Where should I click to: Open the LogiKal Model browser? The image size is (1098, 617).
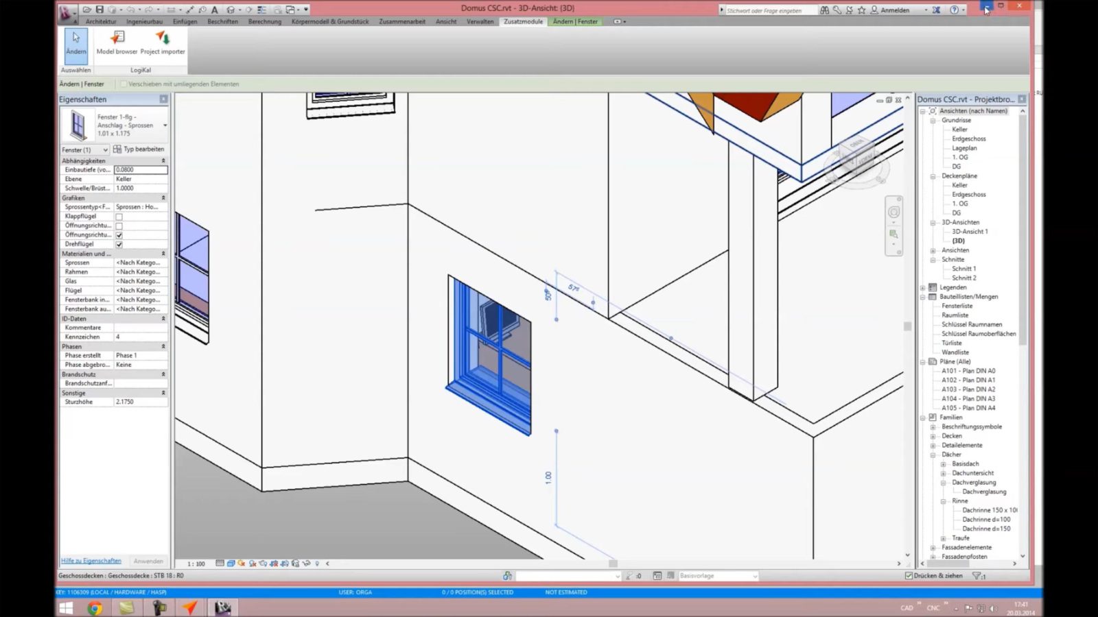117,43
